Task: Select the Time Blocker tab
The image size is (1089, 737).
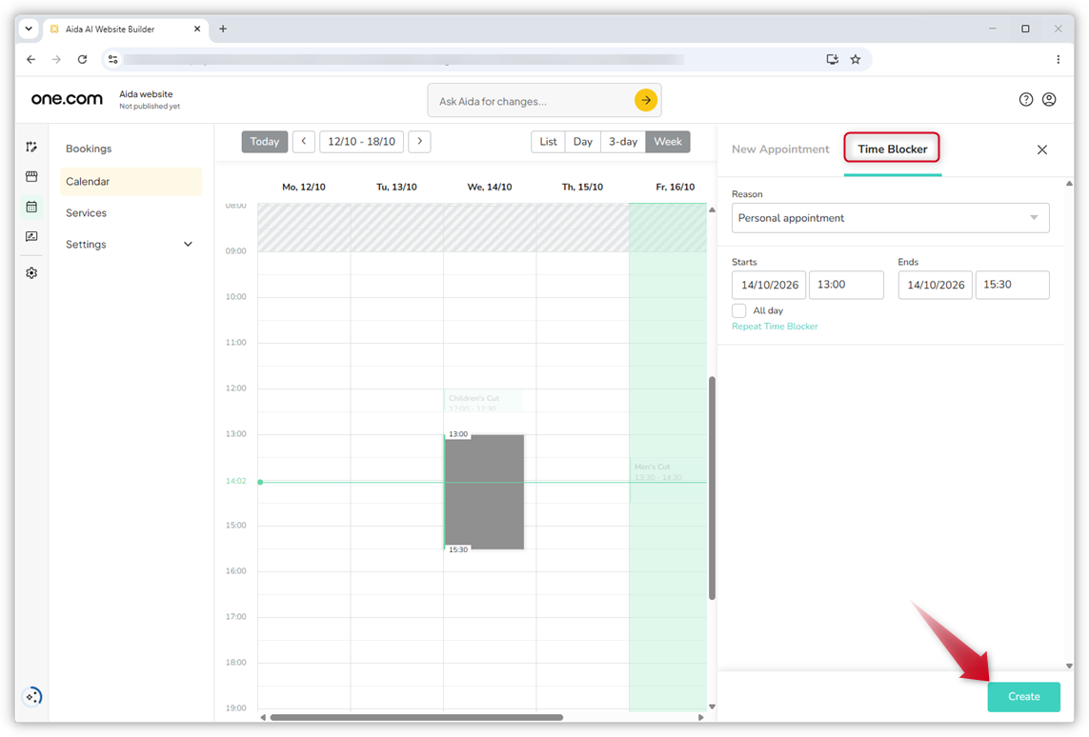Action: [x=892, y=149]
